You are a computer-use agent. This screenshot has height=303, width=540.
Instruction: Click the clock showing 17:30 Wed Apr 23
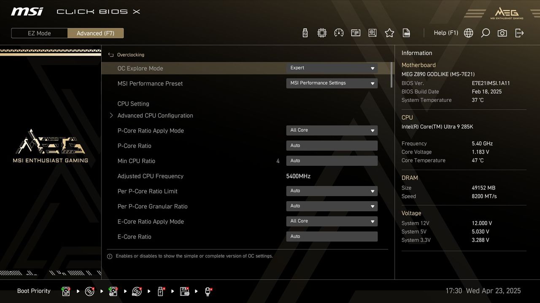coord(483,291)
